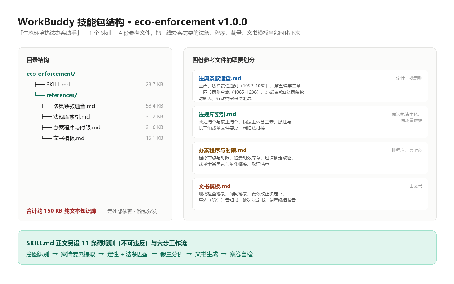
Task: Click the WorkBuddy 技能包结构 main title
Action: [x=132, y=22]
